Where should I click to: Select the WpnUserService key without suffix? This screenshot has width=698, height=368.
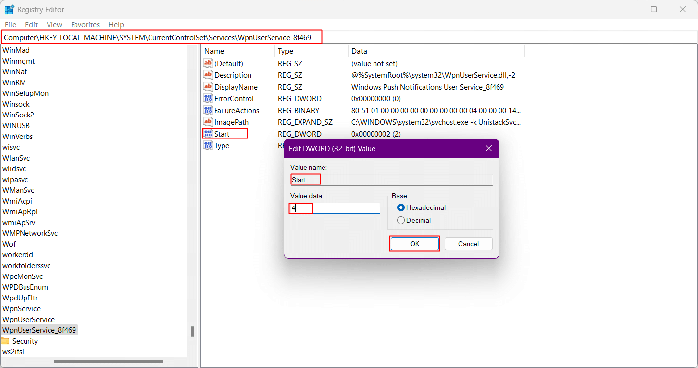[x=28, y=319]
